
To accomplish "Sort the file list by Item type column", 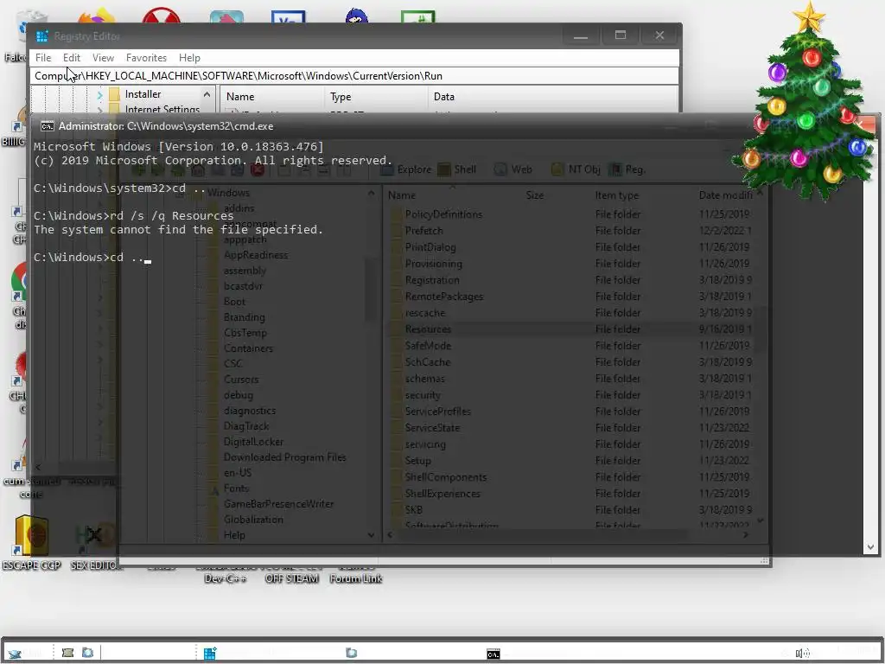I will [x=617, y=195].
